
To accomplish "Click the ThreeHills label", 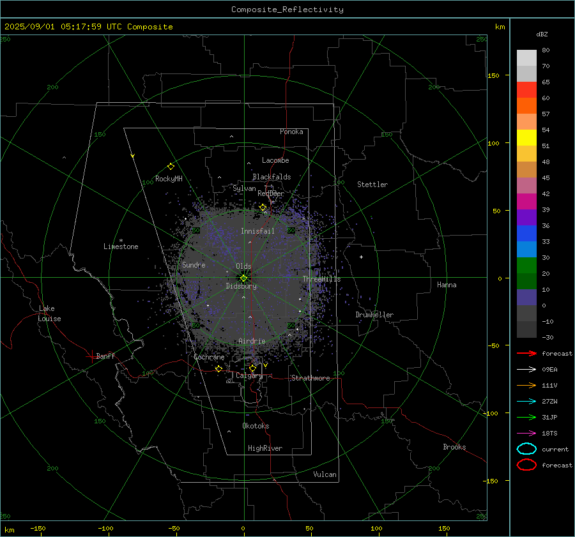I will pos(321,279).
